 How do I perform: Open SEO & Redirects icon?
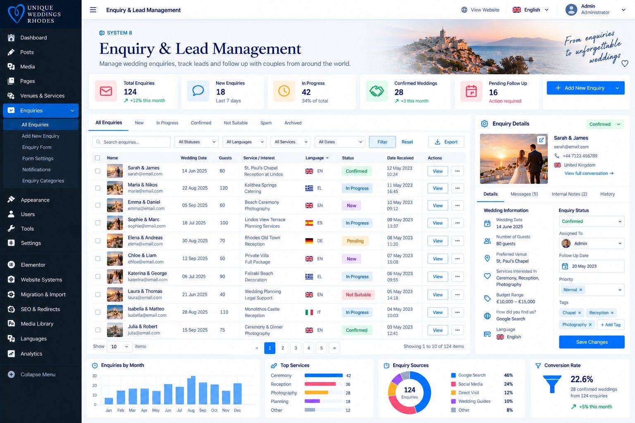(11, 309)
